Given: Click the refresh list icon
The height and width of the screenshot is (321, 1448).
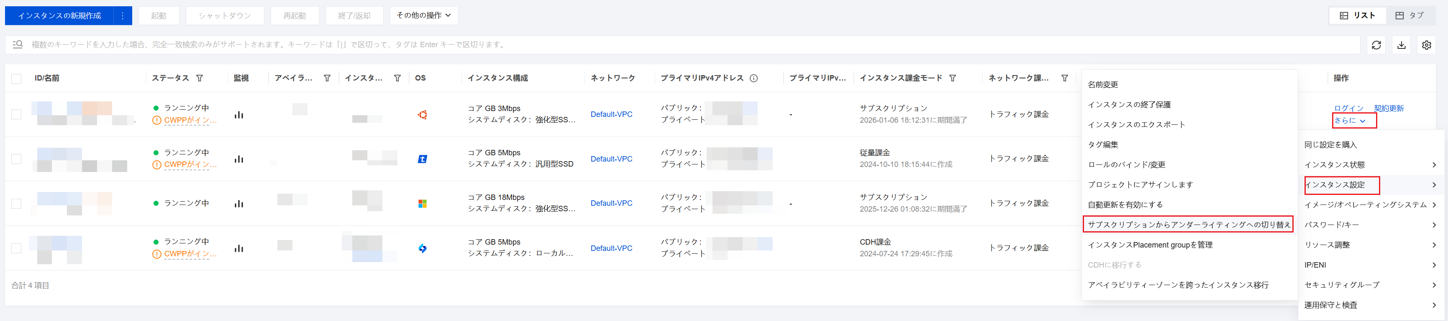Looking at the screenshot, I should [1376, 45].
